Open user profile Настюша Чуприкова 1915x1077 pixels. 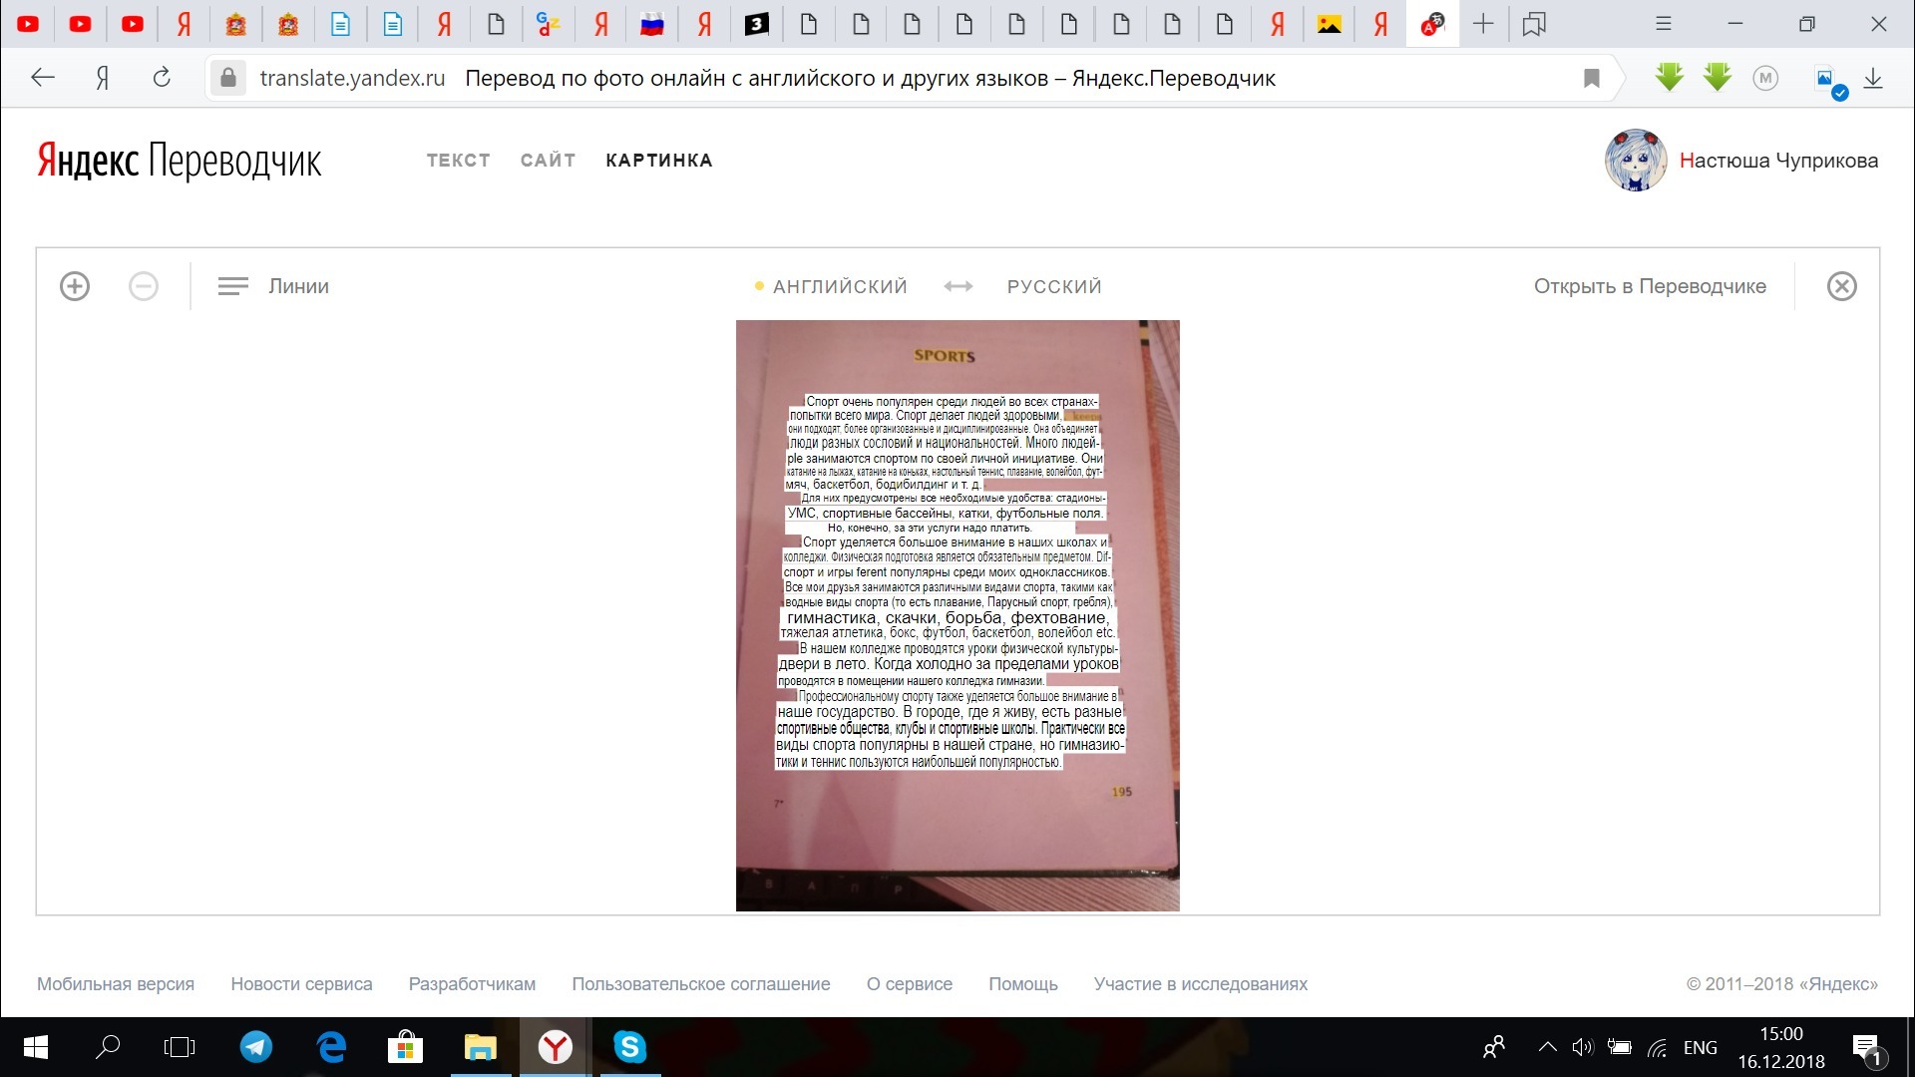pos(1777,161)
